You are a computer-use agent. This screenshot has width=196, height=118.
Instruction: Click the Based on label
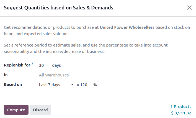[x=13, y=85]
